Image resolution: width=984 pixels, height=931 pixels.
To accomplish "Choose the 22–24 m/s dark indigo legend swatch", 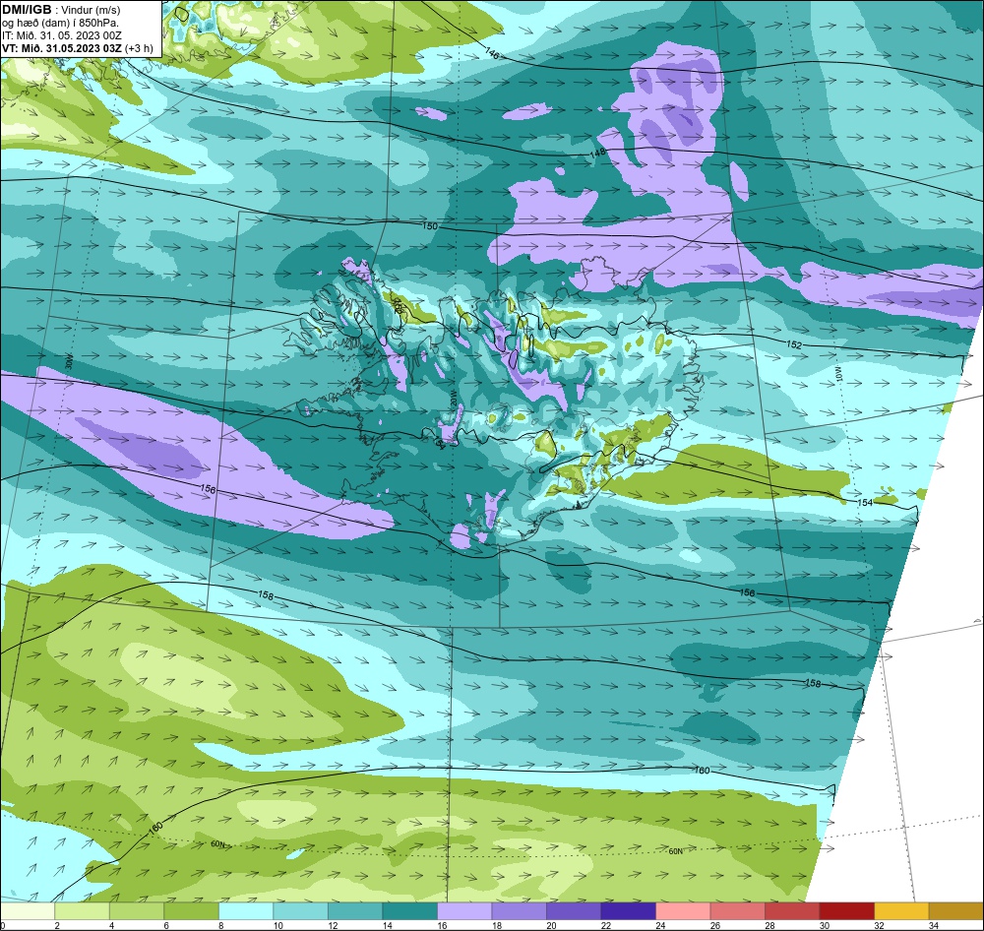I will [628, 911].
